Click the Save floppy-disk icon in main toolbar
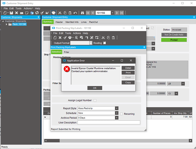196x149 pixels. (x=11, y=13)
